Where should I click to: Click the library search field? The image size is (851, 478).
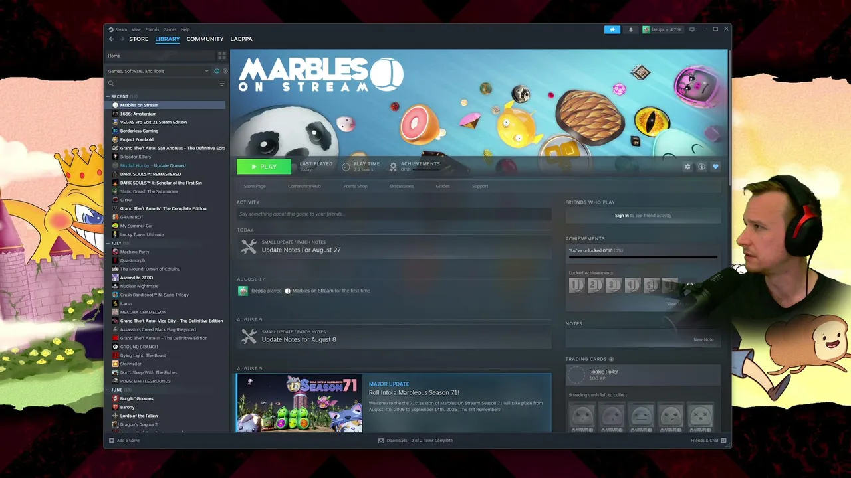166,84
